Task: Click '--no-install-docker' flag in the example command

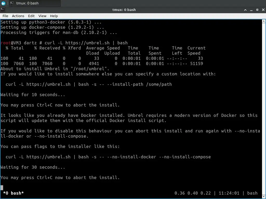Action: (x=131, y=157)
